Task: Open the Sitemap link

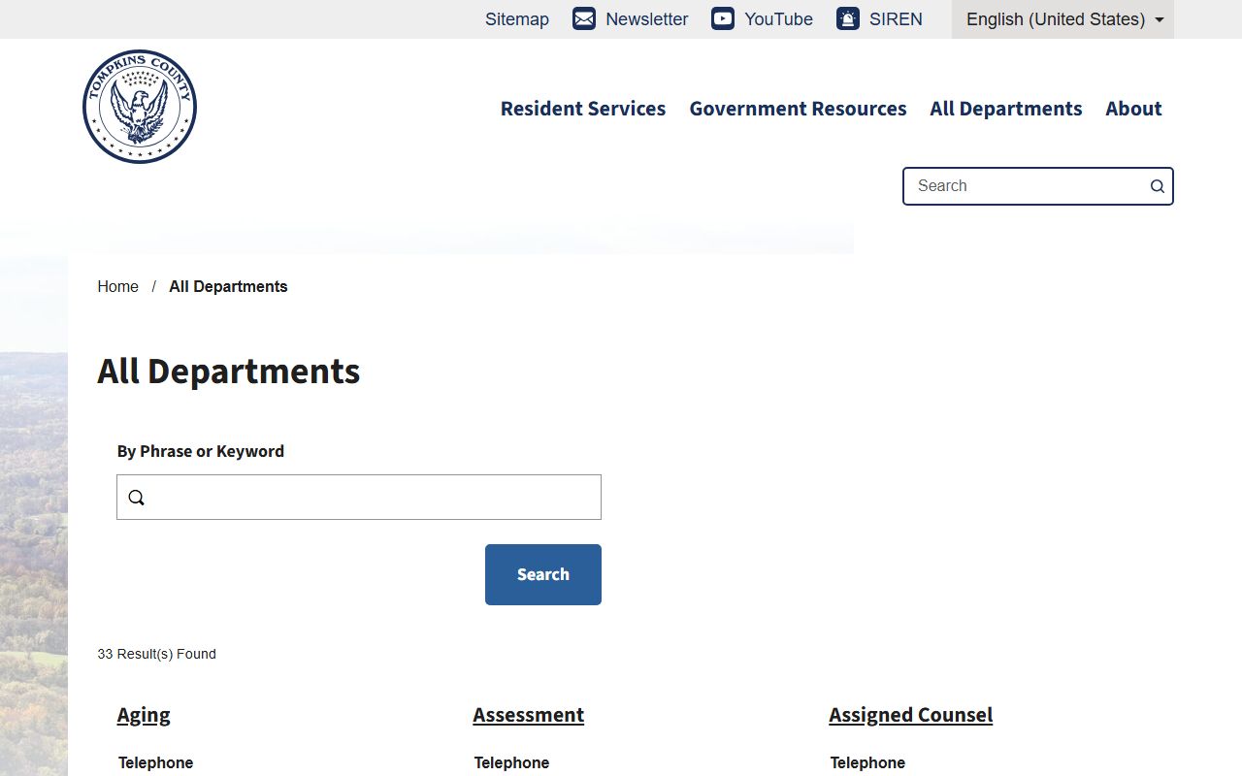Action: 517,19
